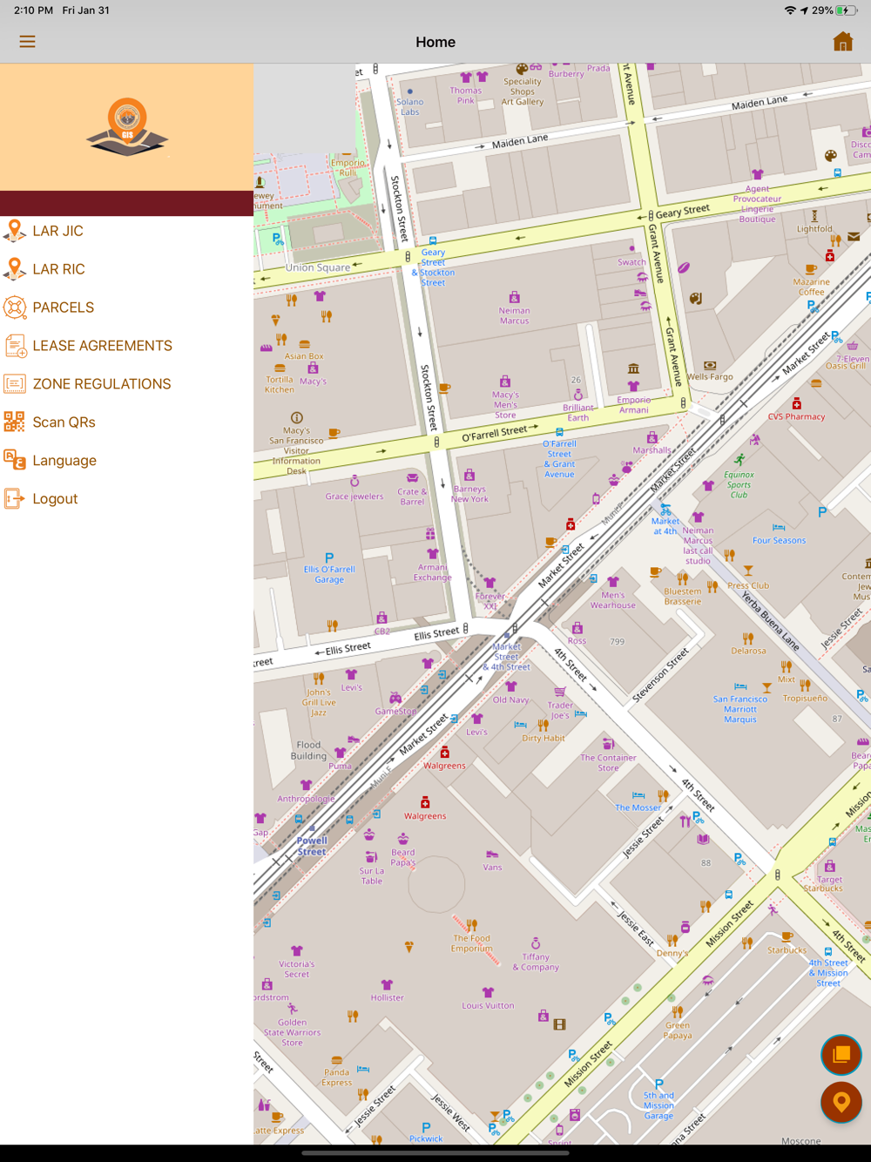Image resolution: width=871 pixels, height=1162 pixels.
Task: Tap the Sur La Table label
Action: [x=372, y=875]
